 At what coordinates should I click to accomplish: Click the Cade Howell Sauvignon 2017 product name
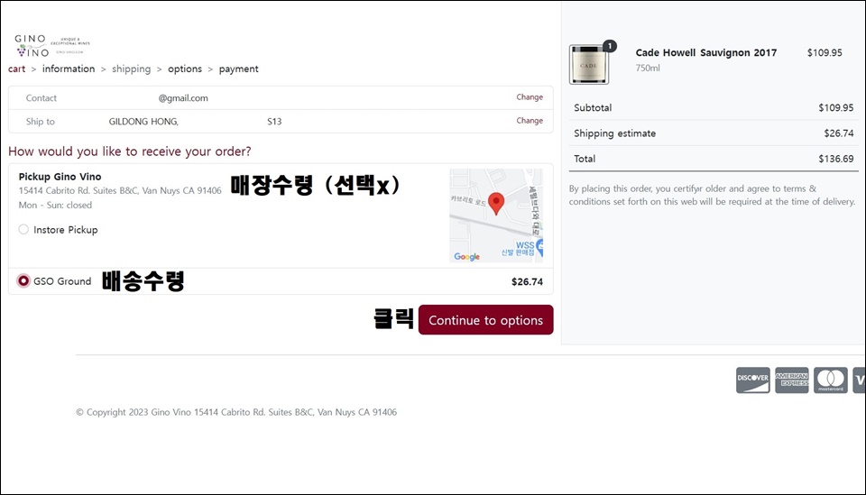tap(705, 53)
